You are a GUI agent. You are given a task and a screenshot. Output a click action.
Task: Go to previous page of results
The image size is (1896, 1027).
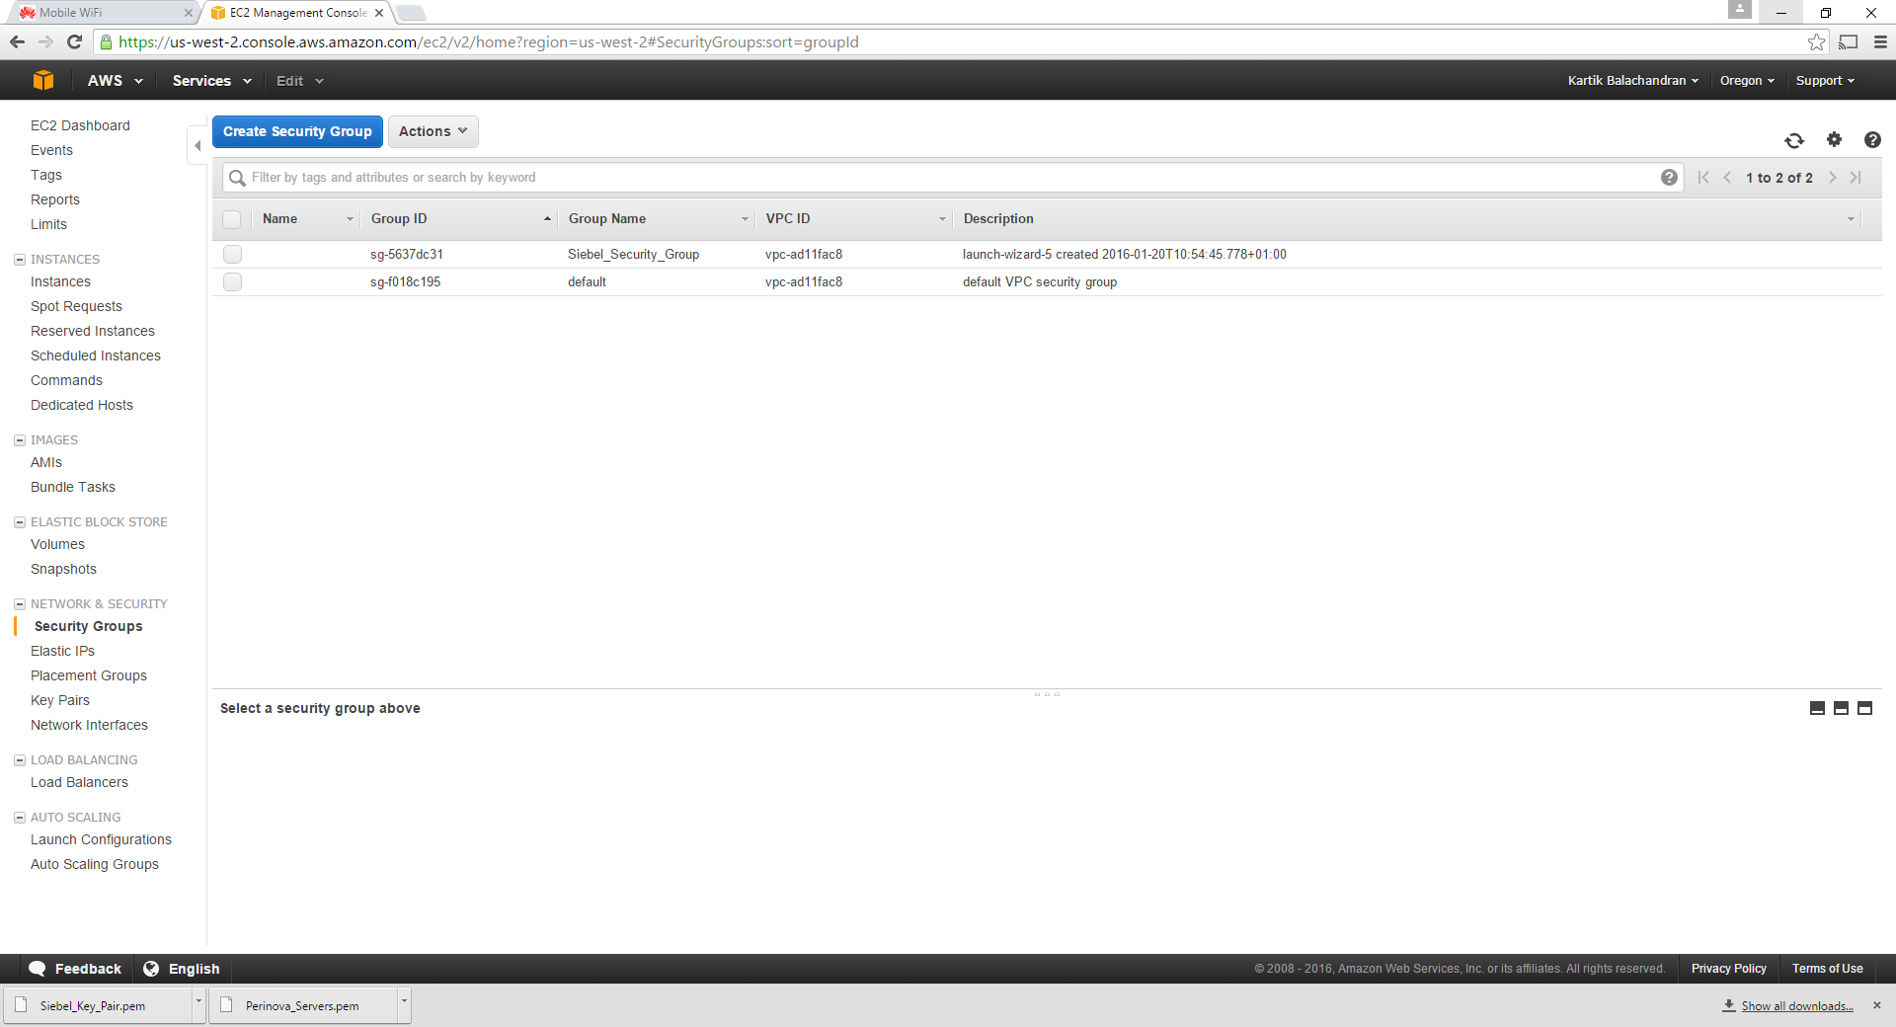(1727, 178)
